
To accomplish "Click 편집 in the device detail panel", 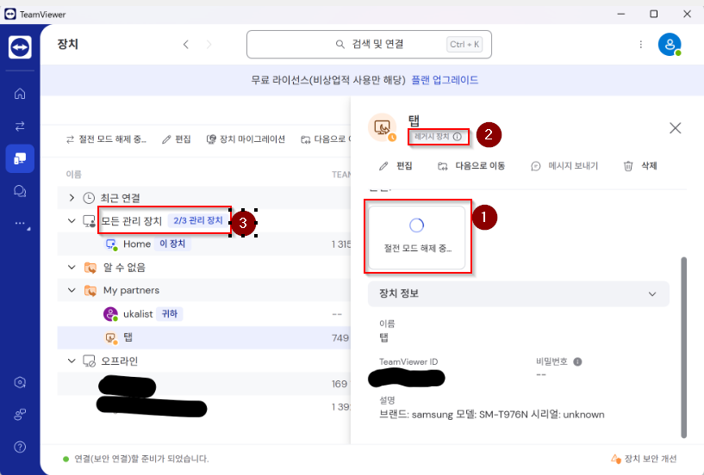I will point(396,166).
